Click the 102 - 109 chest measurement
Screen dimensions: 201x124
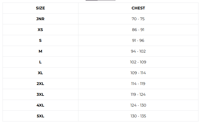coord(138,62)
